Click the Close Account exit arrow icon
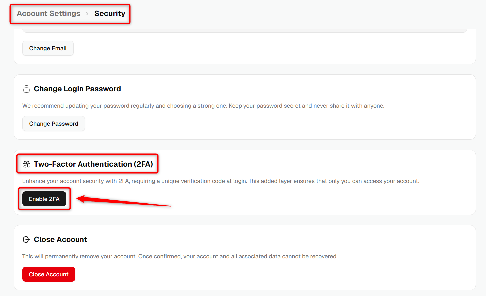The height and width of the screenshot is (296, 486). (26, 240)
